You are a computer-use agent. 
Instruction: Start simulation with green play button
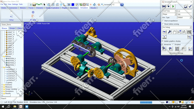(173, 6)
